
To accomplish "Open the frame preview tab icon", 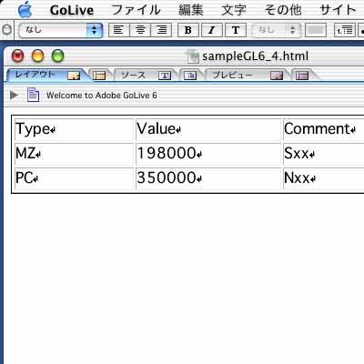I will (x=302, y=76).
